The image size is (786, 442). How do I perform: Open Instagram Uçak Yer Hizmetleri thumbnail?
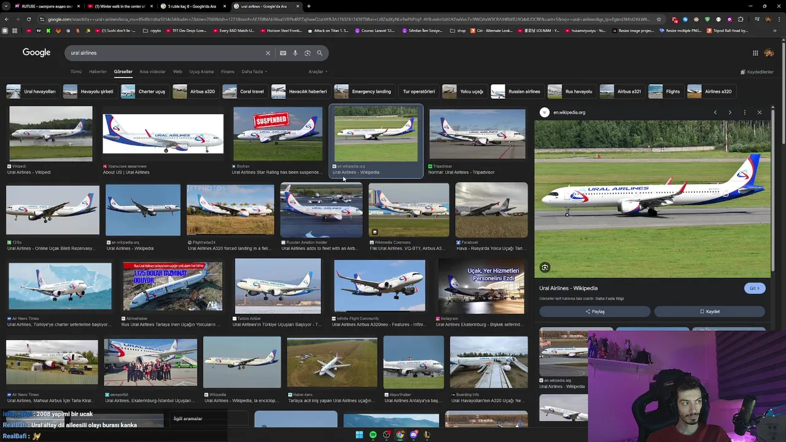(481, 287)
